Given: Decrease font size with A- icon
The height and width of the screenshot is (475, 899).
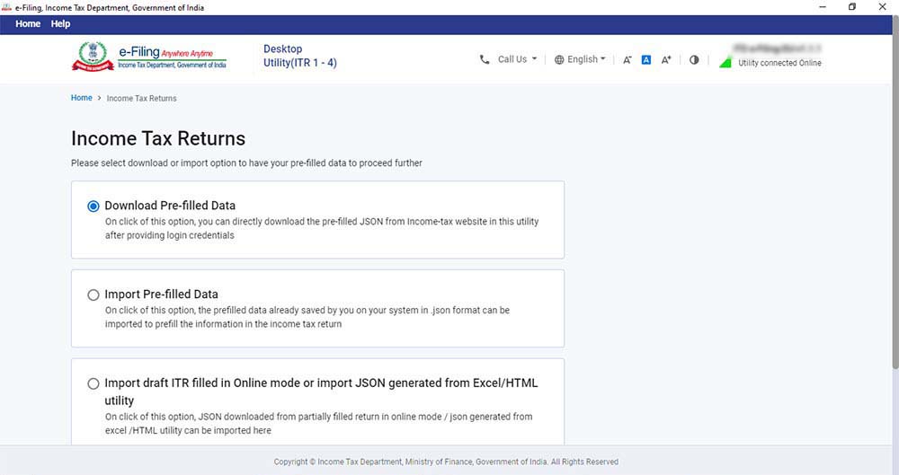Looking at the screenshot, I should coord(628,60).
